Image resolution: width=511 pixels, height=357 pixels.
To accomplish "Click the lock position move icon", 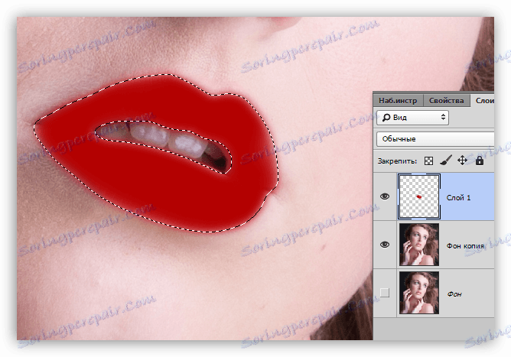I will coord(462,161).
